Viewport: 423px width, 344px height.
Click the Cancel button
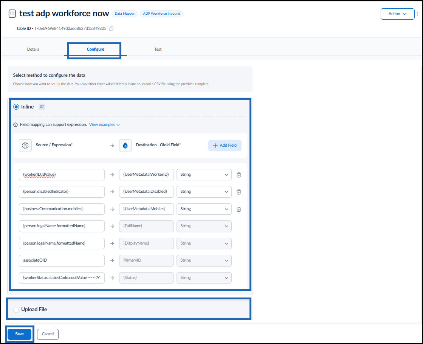click(x=48, y=334)
